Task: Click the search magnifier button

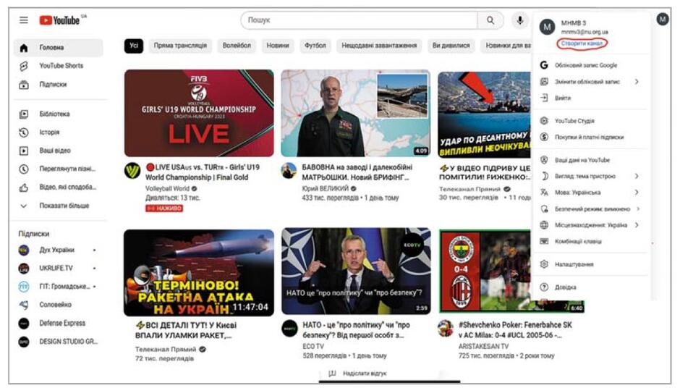Action: 490,20
